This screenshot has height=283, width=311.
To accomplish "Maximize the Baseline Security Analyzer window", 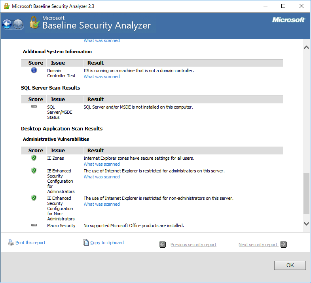I will (283, 6).
